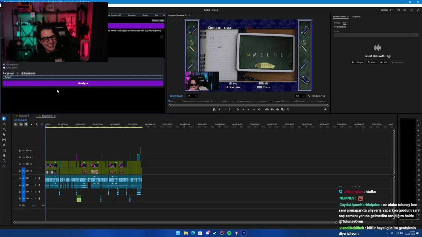Open the Fit zoom level dropdown
The height and width of the screenshot is (237, 422).
click(192, 96)
